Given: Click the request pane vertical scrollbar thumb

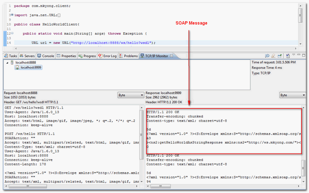Looking at the screenshot, I should coord(141,135).
